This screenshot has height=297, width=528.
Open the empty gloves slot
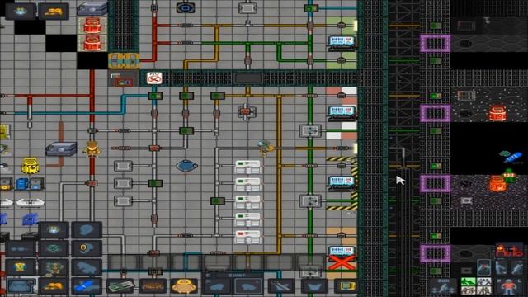86,267
